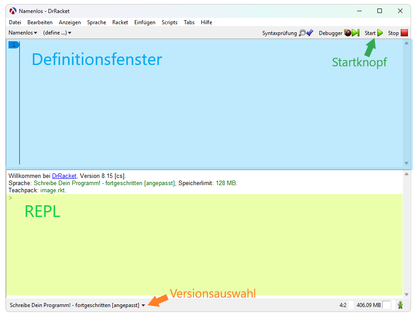Image resolution: width=416 pixels, height=316 pixels.
Task: Click the dropdown arrow beside '[angepasst]' in status bar
Action: pyautogui.click(x=143, y=305)
